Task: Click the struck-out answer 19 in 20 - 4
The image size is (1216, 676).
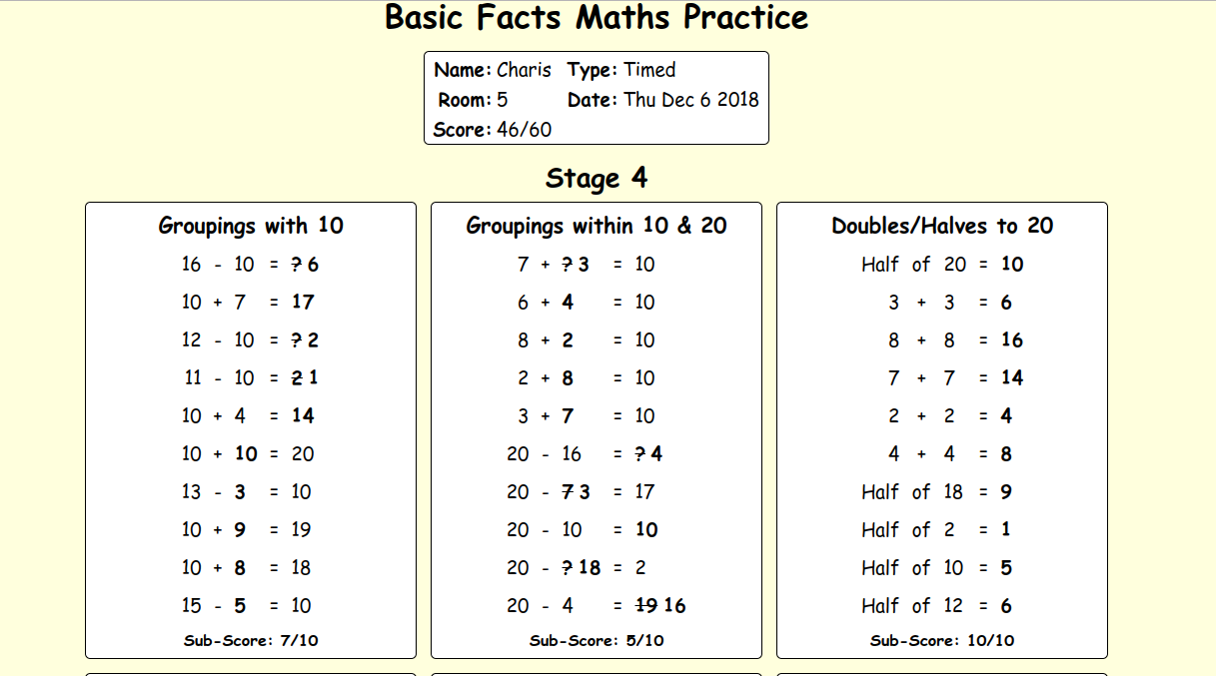Action: 647,606
